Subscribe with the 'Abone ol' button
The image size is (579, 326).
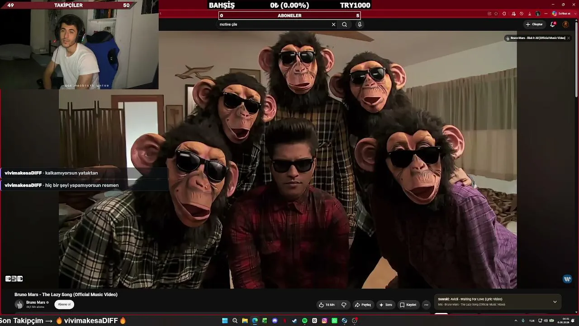pos(64,304)
